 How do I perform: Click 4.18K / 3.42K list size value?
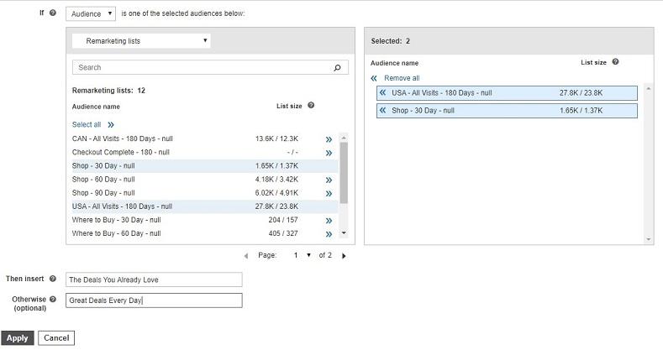pyautogui.click(x=276, y=179)
